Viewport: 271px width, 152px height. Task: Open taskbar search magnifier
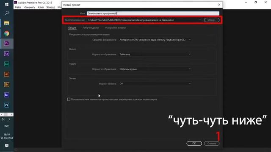pyautogui.click(x=7, y=13)
